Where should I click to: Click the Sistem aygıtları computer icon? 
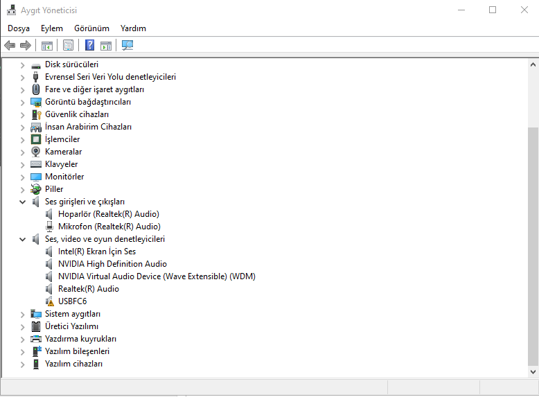tap(36, 314)
